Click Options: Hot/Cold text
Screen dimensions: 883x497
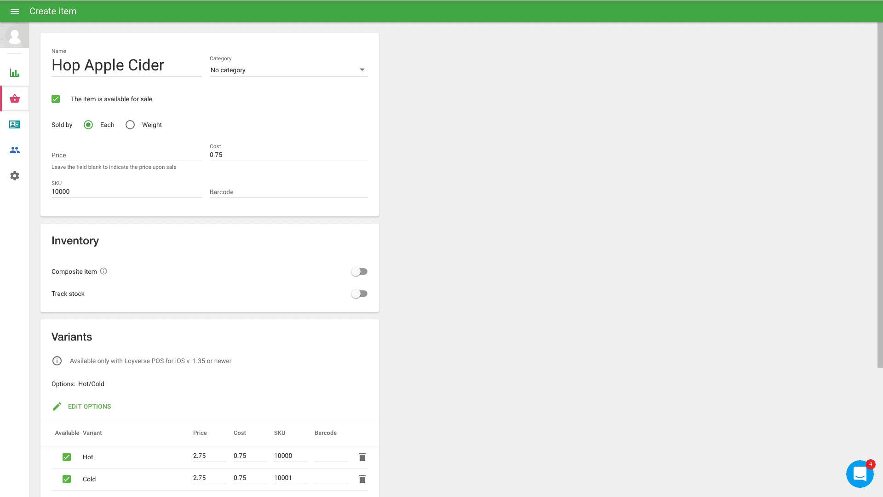click(x=78, y=384)
